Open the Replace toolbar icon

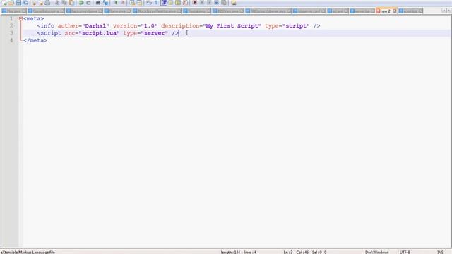tap(105, 3)
